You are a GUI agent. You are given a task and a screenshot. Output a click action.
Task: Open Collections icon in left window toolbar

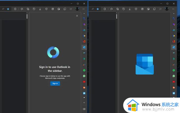(28, 9)
